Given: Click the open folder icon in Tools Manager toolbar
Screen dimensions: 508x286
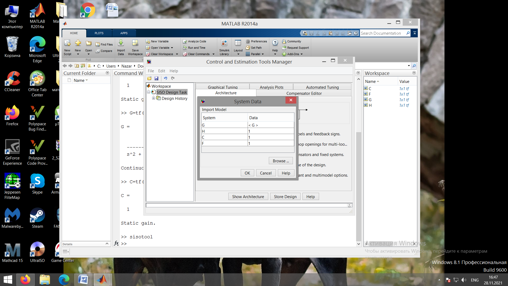Looking at the screenshot, I should [x=149, y=78].
